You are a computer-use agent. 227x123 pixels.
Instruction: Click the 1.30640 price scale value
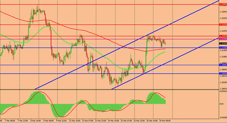223,70
